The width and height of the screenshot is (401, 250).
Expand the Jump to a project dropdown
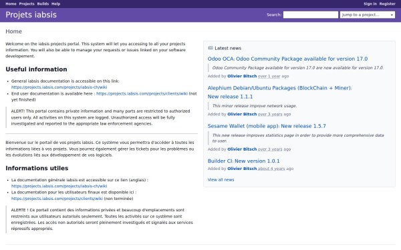click(367, 15)
